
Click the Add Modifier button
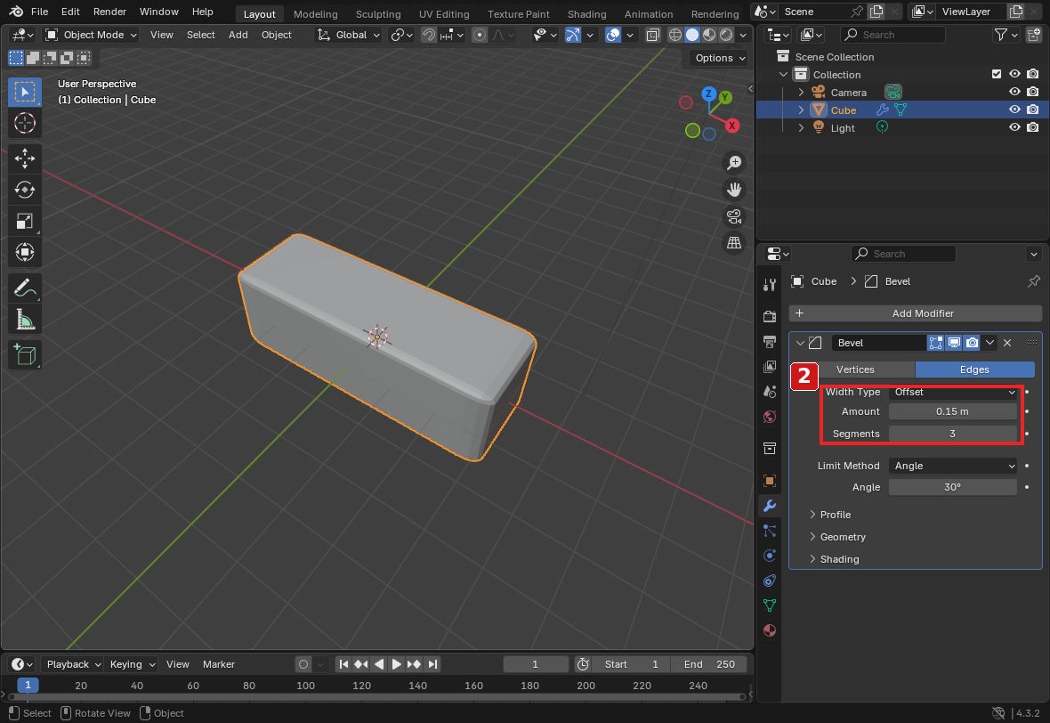(916, 313)
